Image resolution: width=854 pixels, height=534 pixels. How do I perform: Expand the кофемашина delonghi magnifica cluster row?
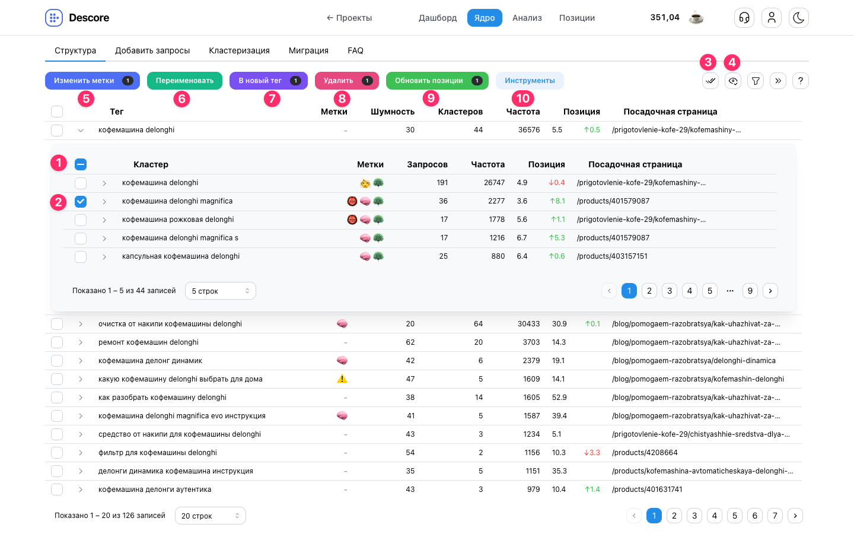[x=104, y=202]
